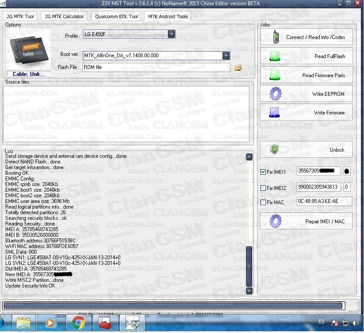Start the Write Firmware job
The image size is (364, 333).
pyautogui.click(x=306, y=112)
